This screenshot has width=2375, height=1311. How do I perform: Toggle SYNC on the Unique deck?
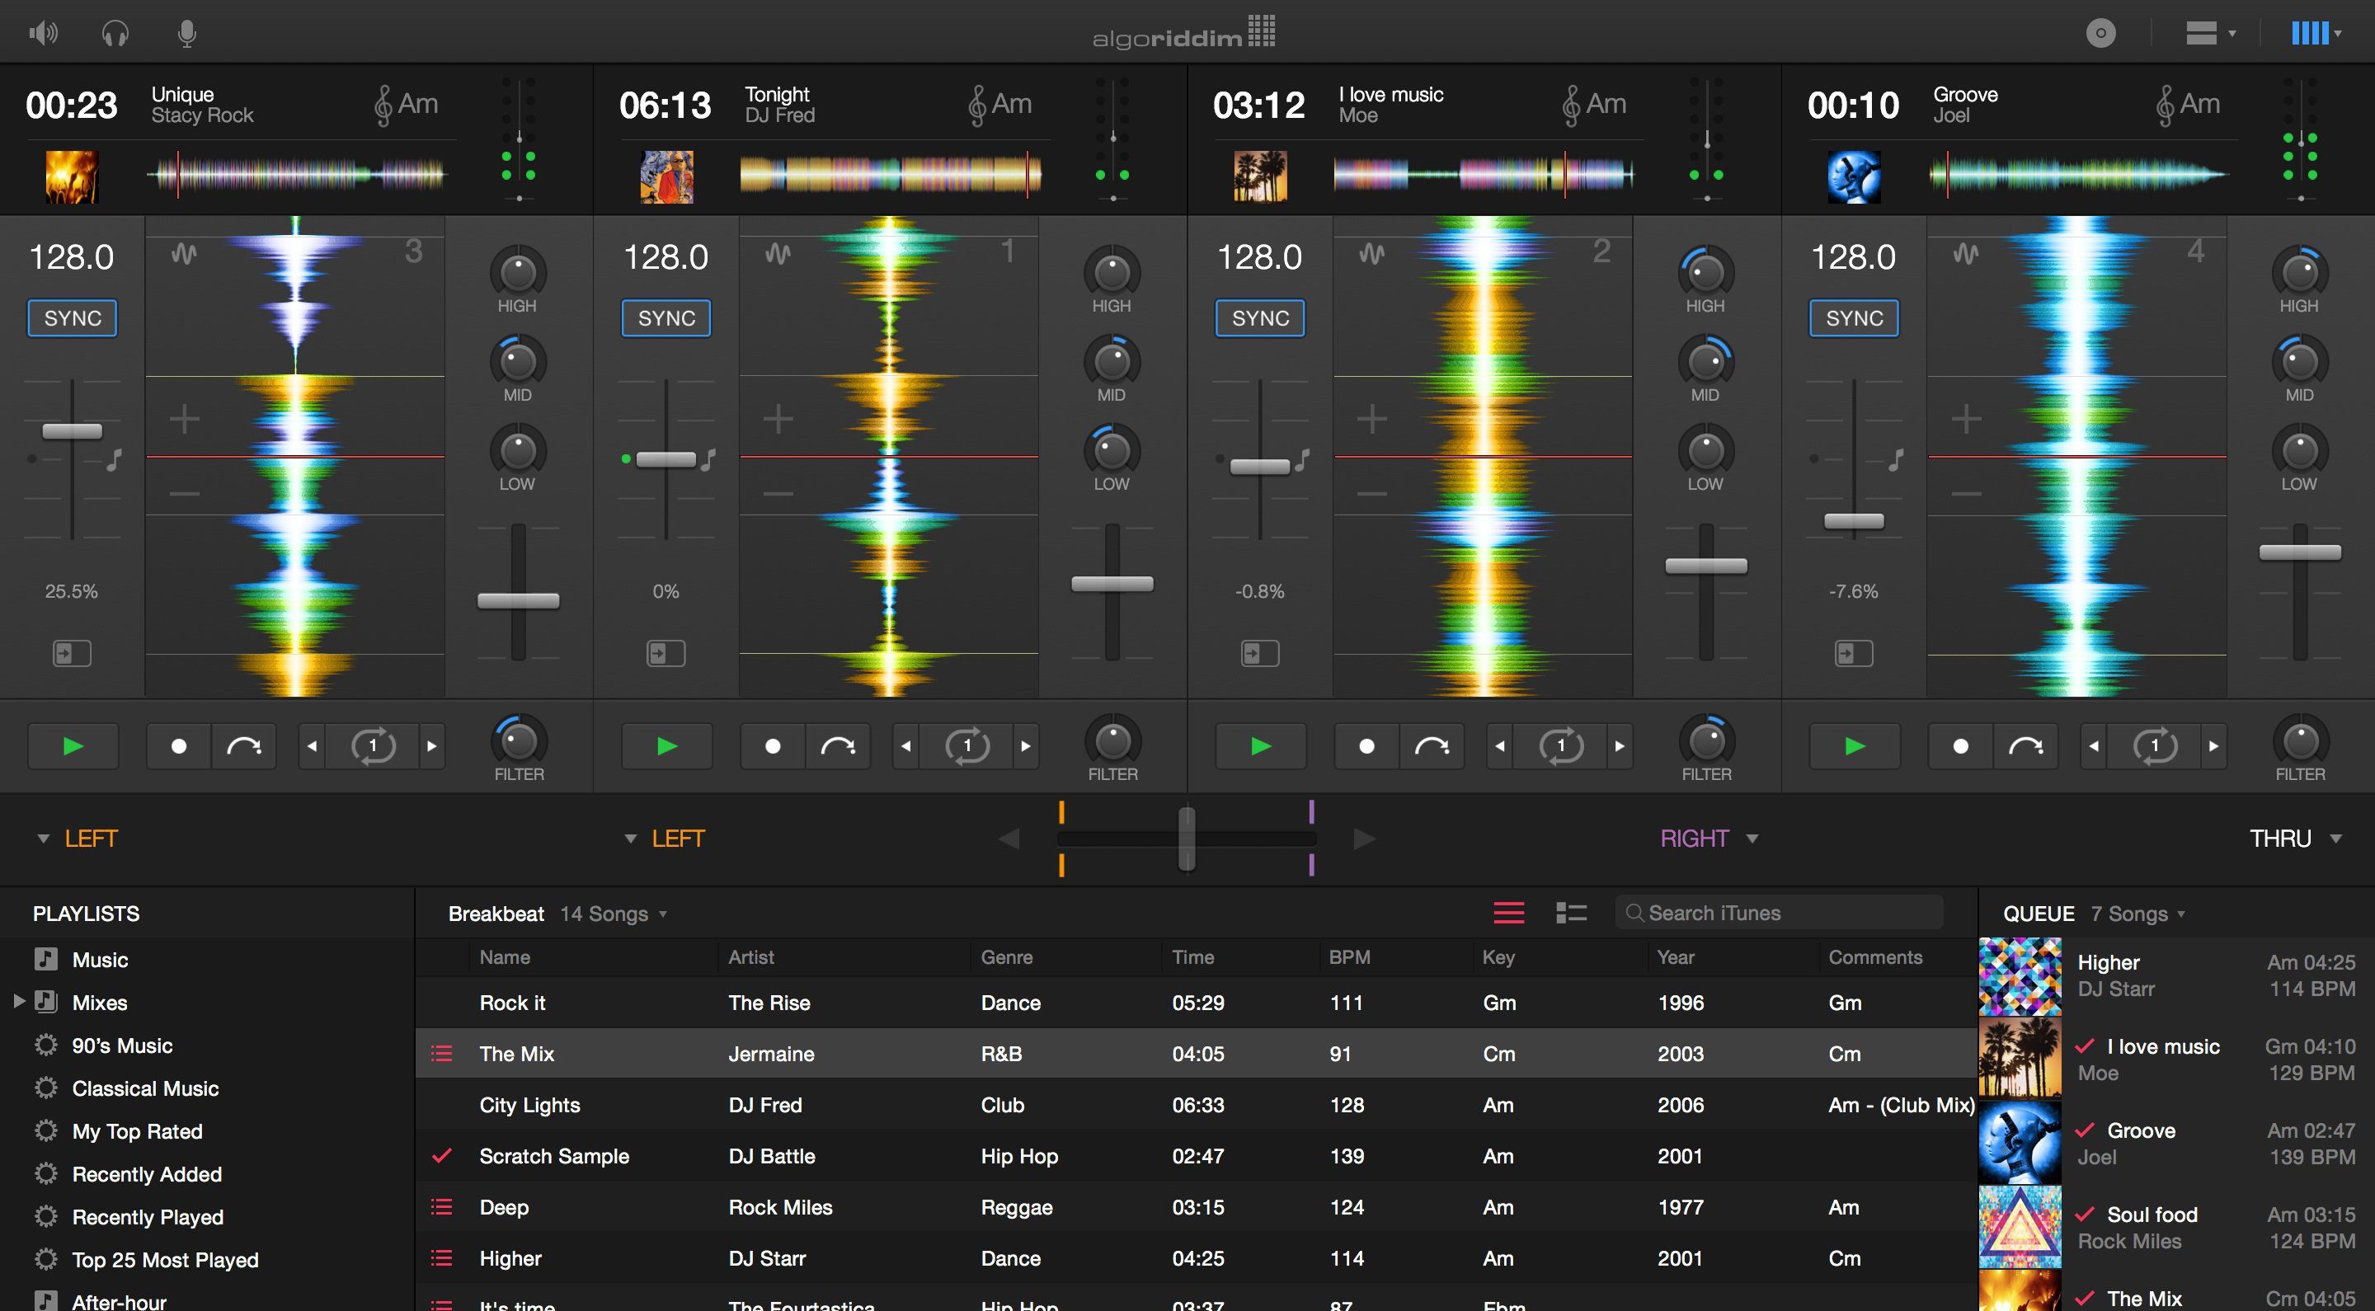click(73, 318)
